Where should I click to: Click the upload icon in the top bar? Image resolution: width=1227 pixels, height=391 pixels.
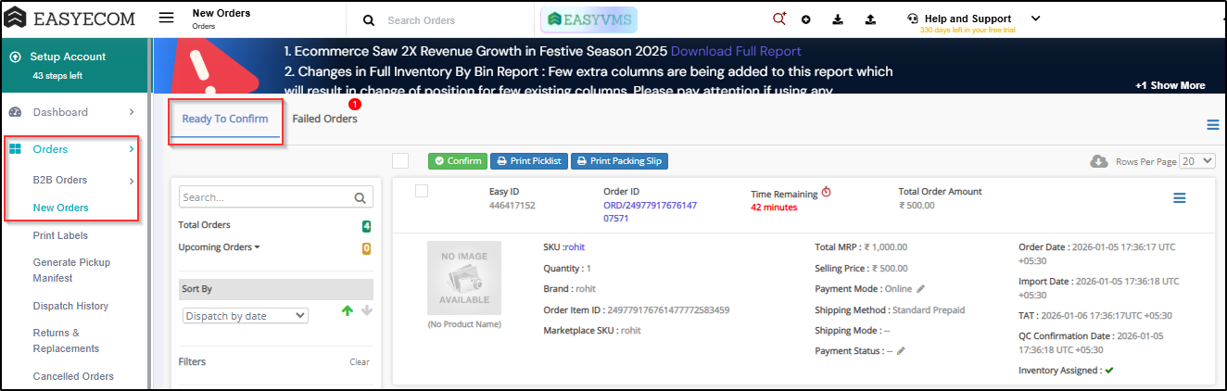(870, 19)
